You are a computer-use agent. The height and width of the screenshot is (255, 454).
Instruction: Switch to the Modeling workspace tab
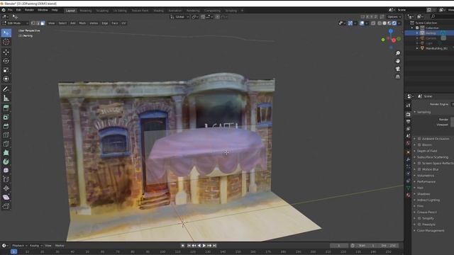(x=85, y=11)
